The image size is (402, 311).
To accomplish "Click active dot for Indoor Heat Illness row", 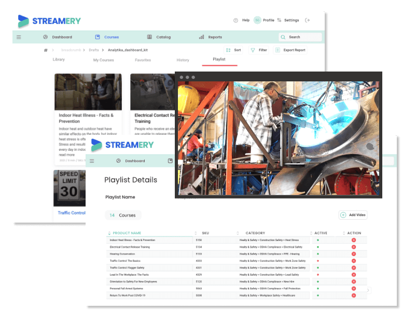I will 318,240.
